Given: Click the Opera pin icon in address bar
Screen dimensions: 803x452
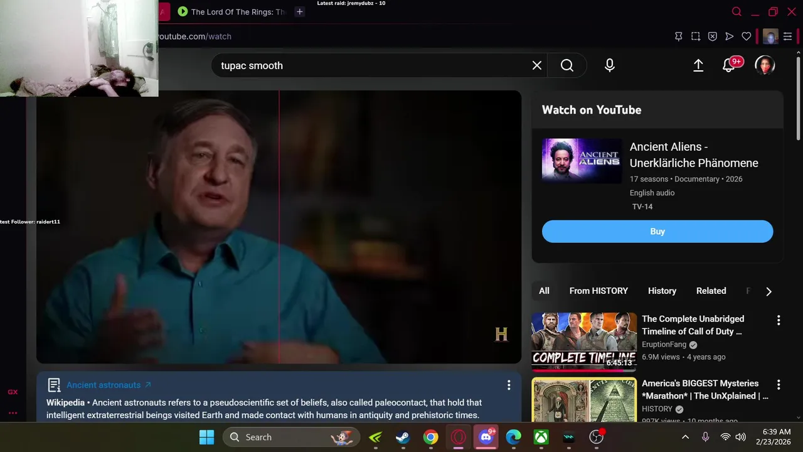Looking at the screenshot, I should tap(679, 36).
